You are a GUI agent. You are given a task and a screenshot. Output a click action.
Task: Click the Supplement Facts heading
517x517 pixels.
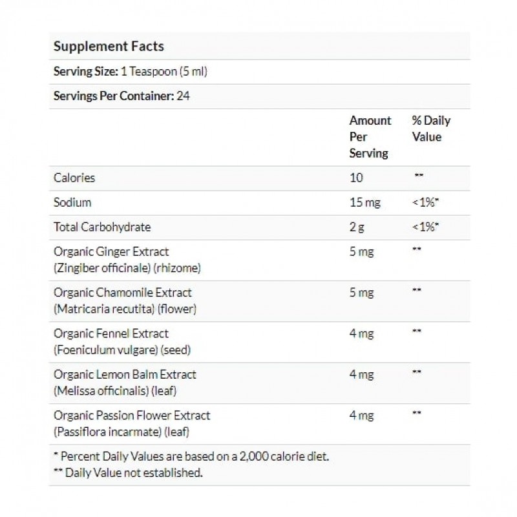109,47
